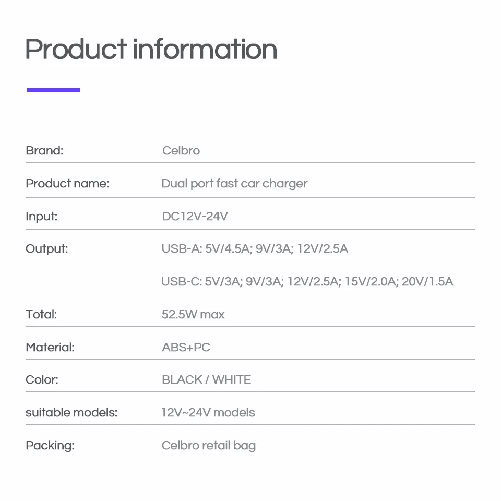Screen dimensions: 501x501
Task: Select the Material label
Action: pos(50,347)
